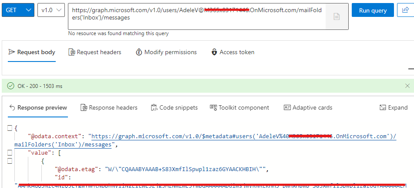Screen dimensions: 414x188
Task: Click the share query icon button
Action: click(x=405, y=10)
